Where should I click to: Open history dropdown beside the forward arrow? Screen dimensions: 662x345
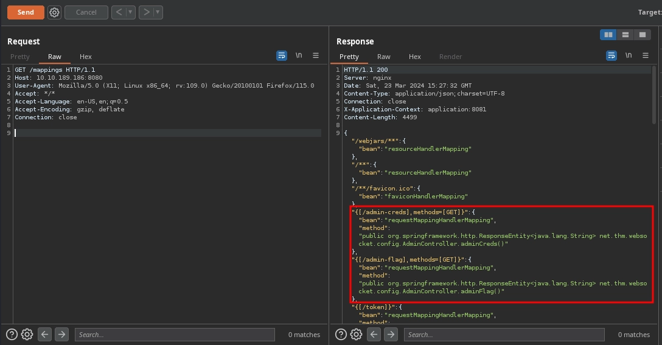point(158,12)
